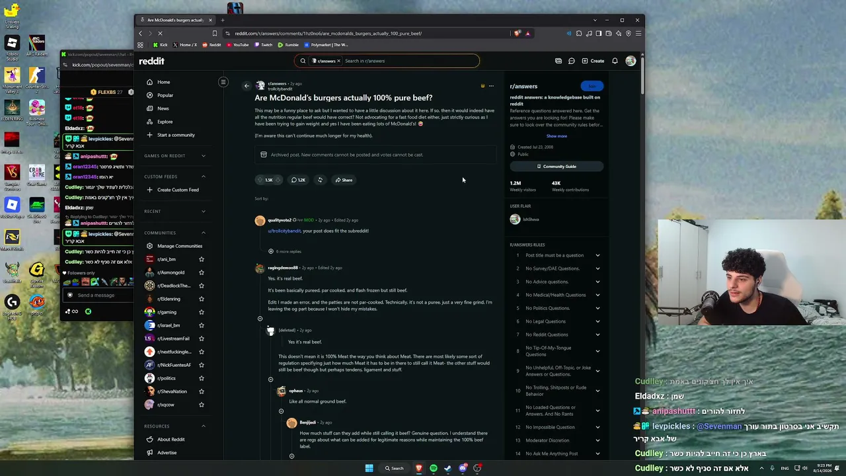The height and width of the screenshot is (476, 846).
Task: Click 'Show more' in community description
Action: 557,136
